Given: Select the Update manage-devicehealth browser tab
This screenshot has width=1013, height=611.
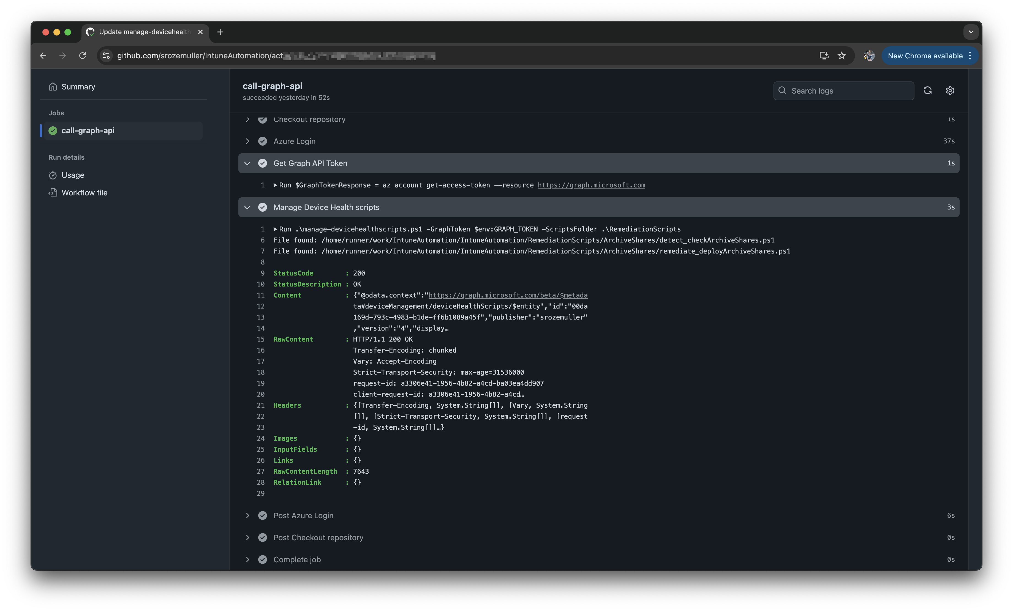Looking at the screenshot, I should [x=145, y=32].
